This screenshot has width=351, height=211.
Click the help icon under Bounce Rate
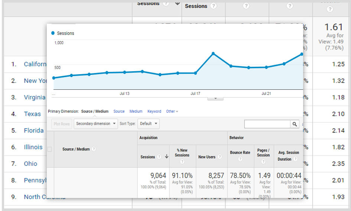tap(240, 159)
